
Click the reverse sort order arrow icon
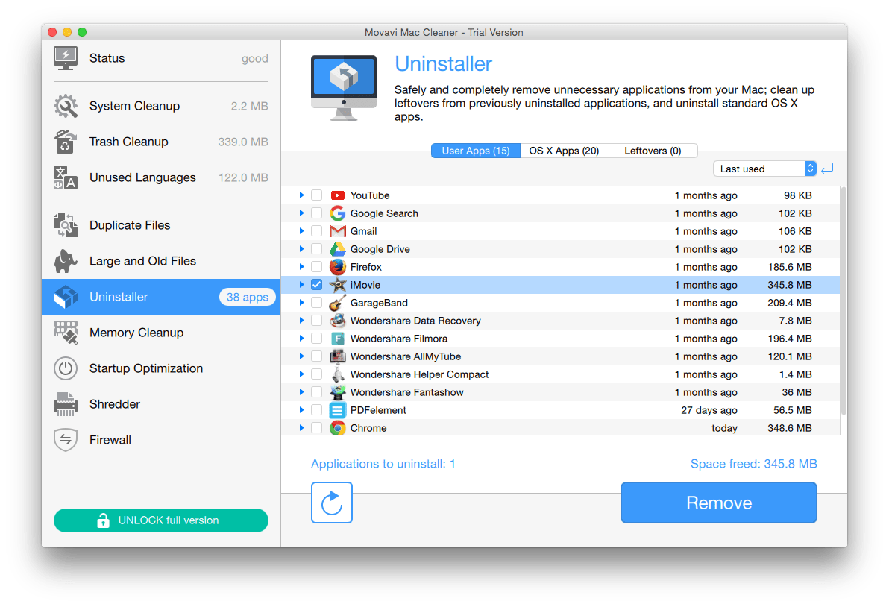pyautogui.click(x=827, y=169)
